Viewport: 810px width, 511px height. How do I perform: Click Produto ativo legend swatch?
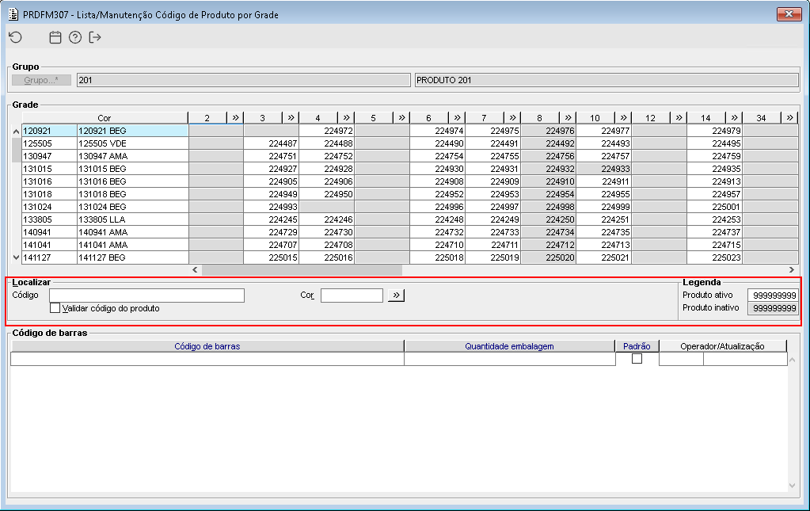click(x=773, y=295)
